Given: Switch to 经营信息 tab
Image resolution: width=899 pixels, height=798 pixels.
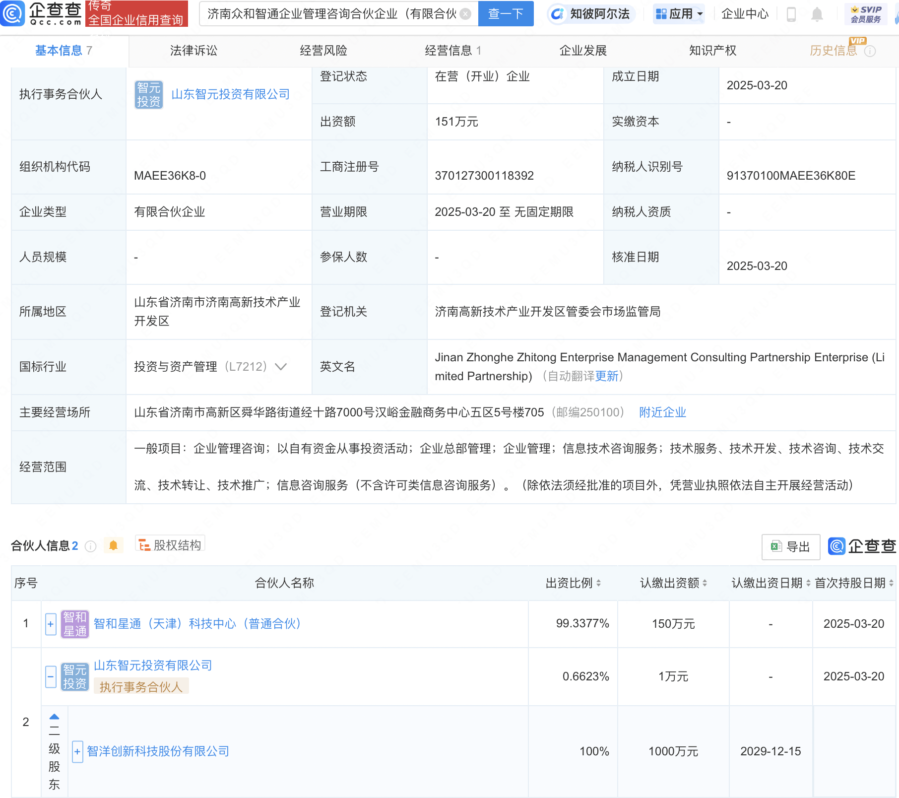Looking at the screenshot, I should 453,51.
